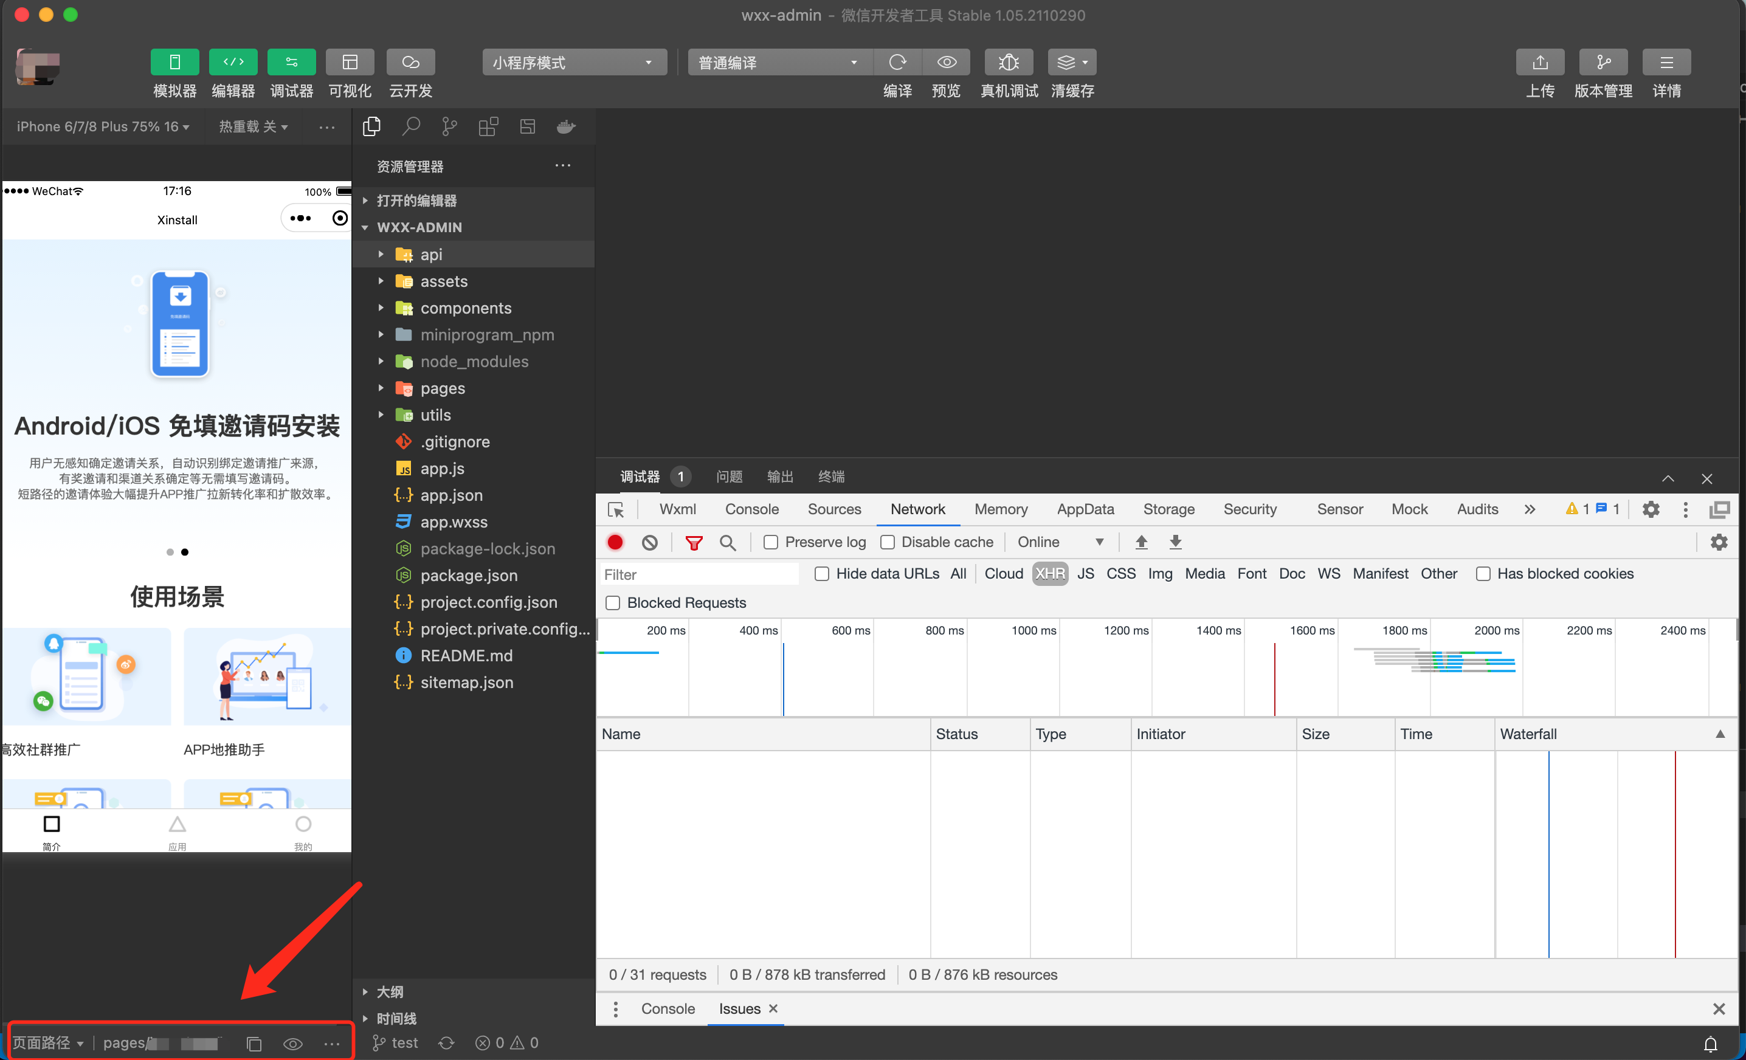The width and height of the screenshot is (1746, 1060).
Task: Select the XHR filter type
Action: tap(1049, 573)
